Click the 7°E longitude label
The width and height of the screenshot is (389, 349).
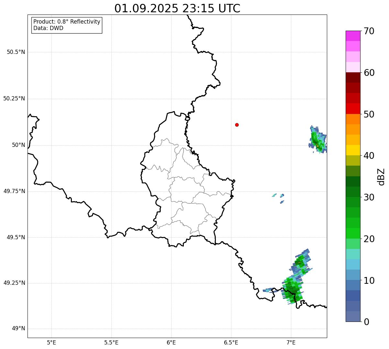click(x=291, y=342)
